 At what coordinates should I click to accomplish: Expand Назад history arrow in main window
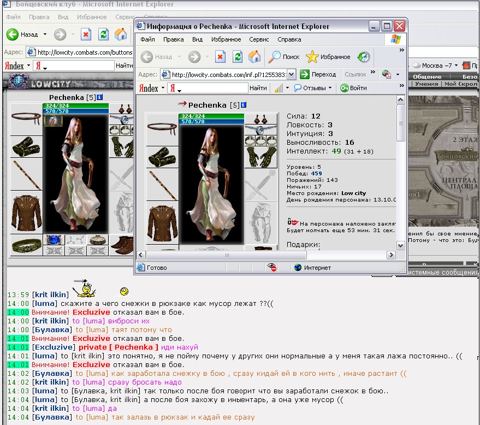(x=45, y=34)
